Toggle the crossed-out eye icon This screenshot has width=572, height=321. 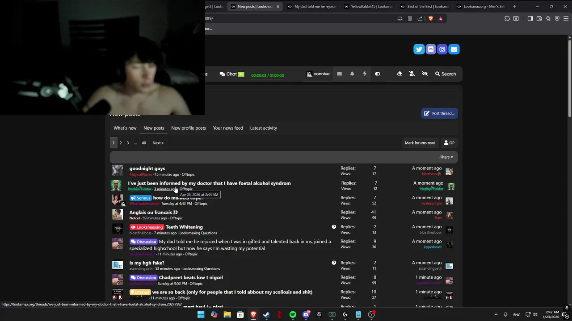point(425,74)
